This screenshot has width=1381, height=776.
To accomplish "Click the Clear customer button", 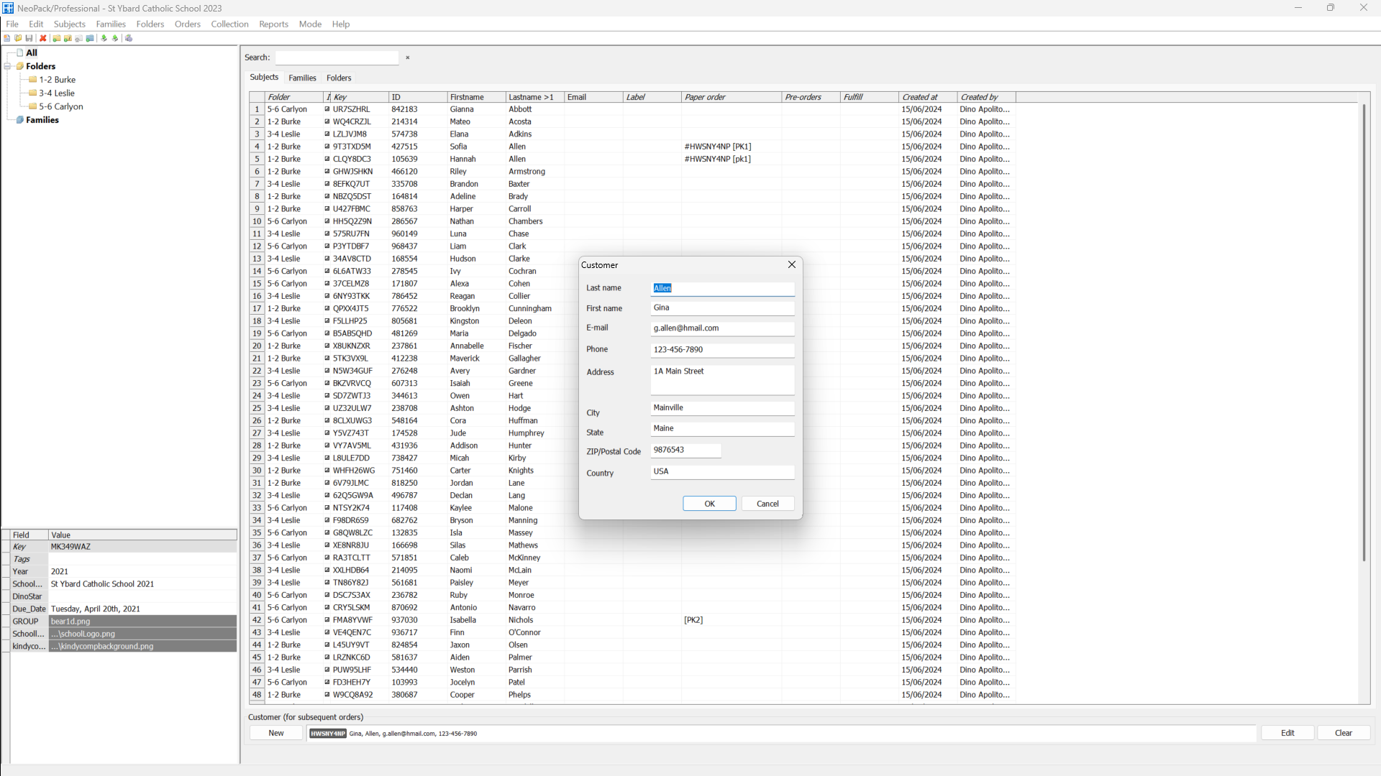I will pyautogui.click(x=1344, y=733).
